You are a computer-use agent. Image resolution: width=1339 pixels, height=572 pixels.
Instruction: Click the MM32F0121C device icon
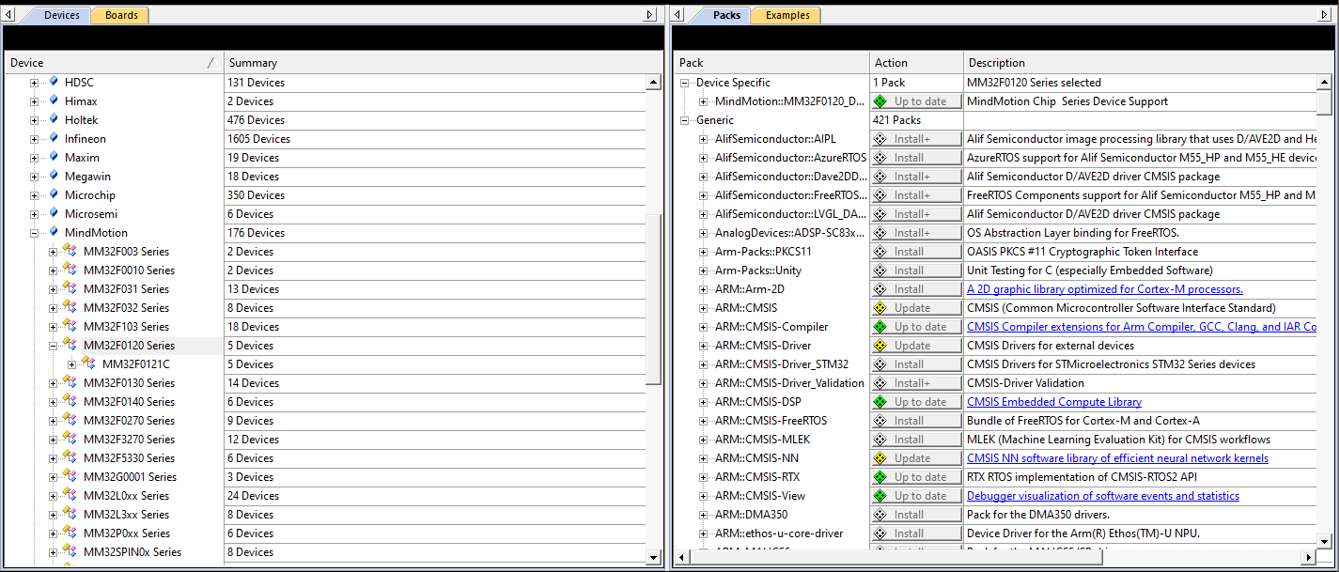coord(88,363)
